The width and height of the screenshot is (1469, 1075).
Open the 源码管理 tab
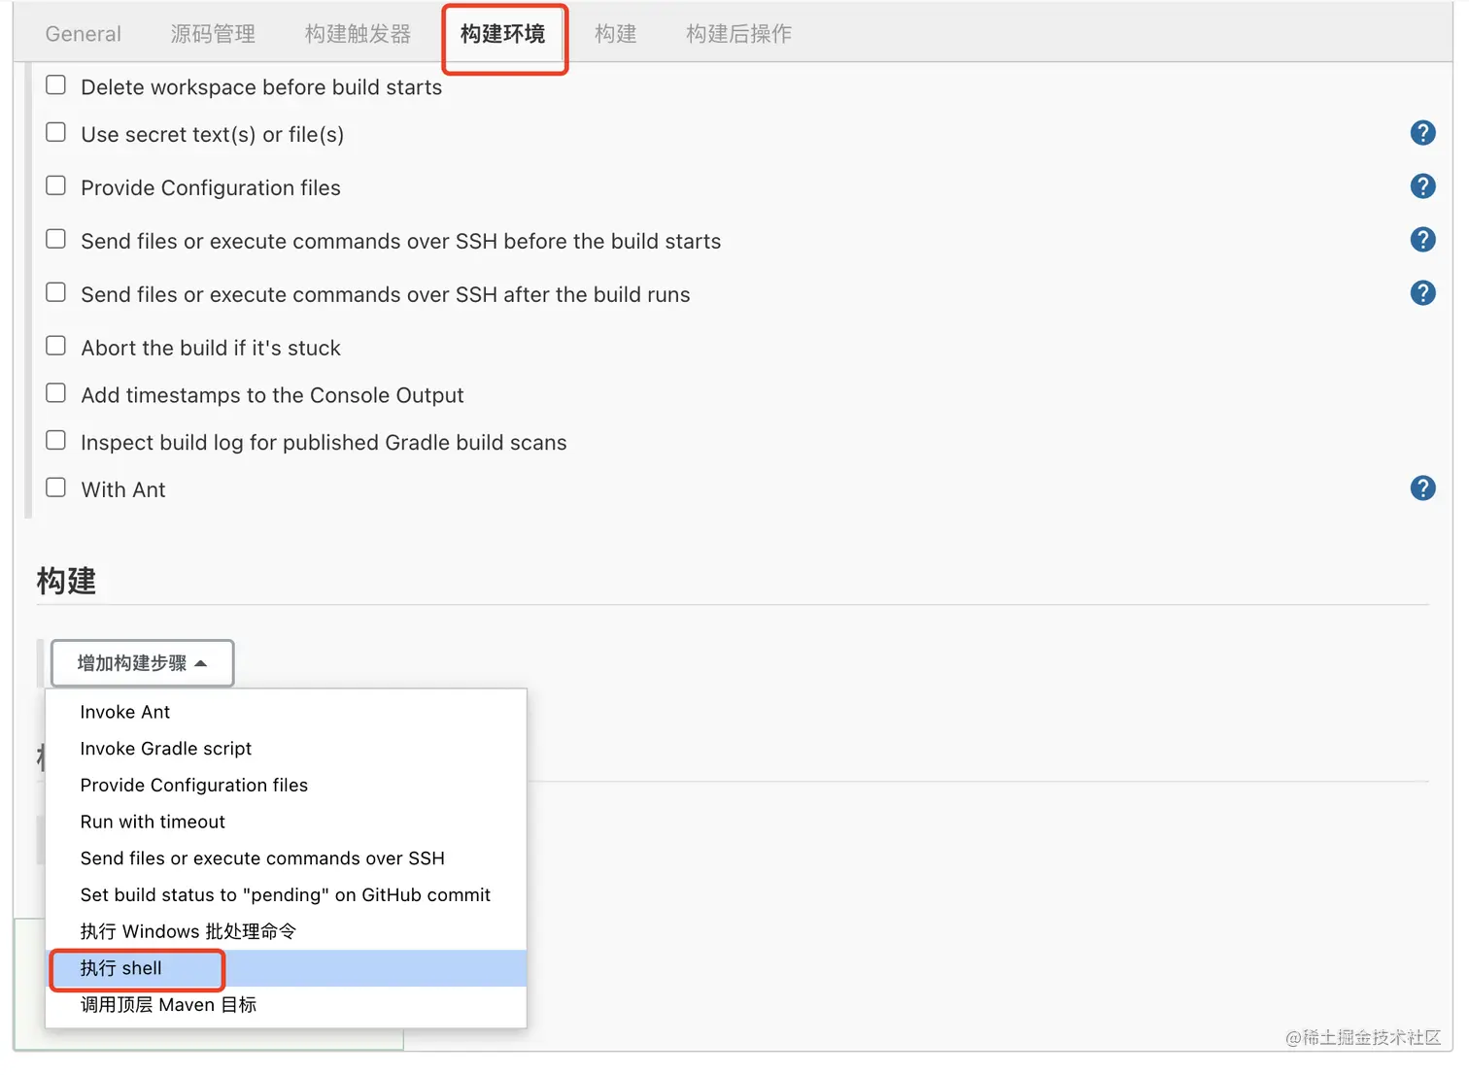tap(213, 34)
